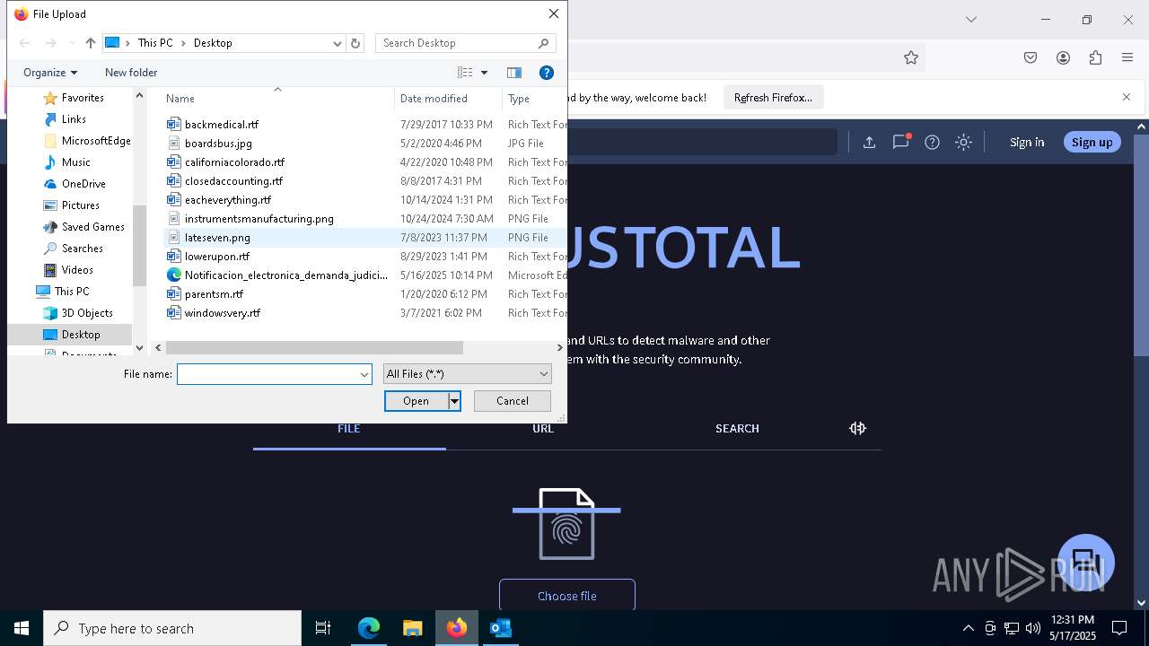This screenshot has width=1149, height=646.
Task: Refresh the Desktop folder listing
Action: point(355,43)
